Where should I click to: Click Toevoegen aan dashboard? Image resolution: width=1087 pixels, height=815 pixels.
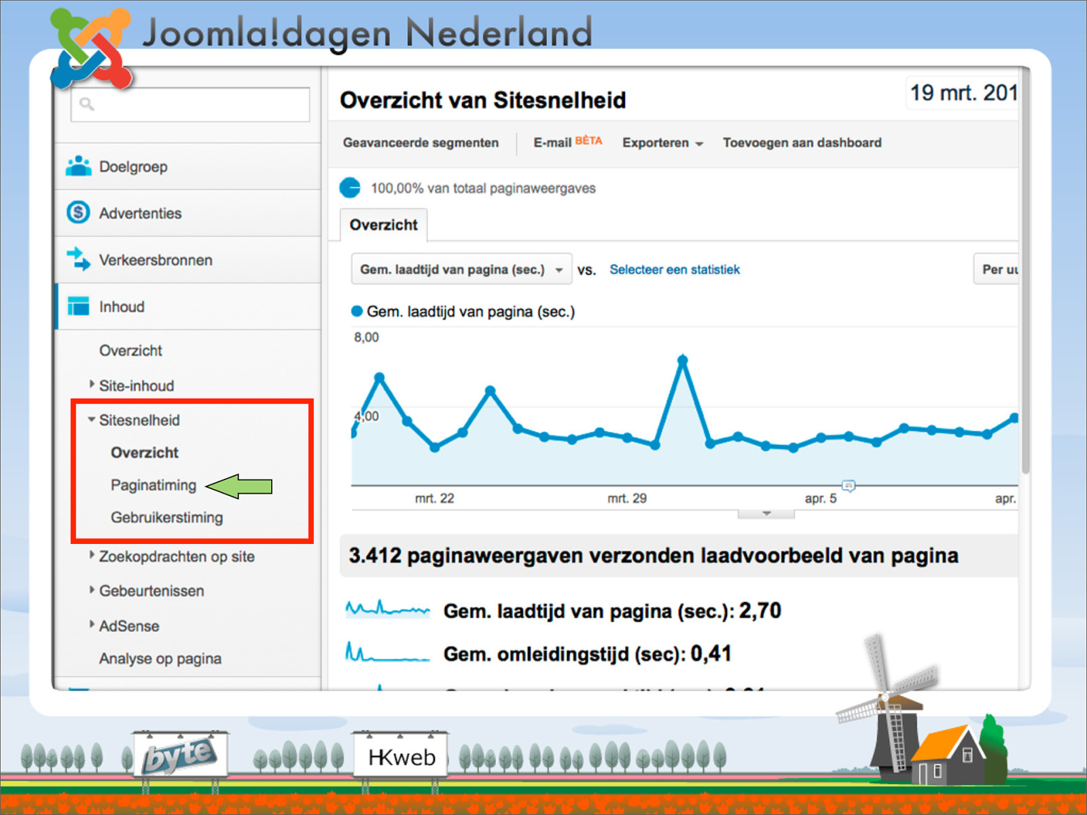[x=802, y=143]
